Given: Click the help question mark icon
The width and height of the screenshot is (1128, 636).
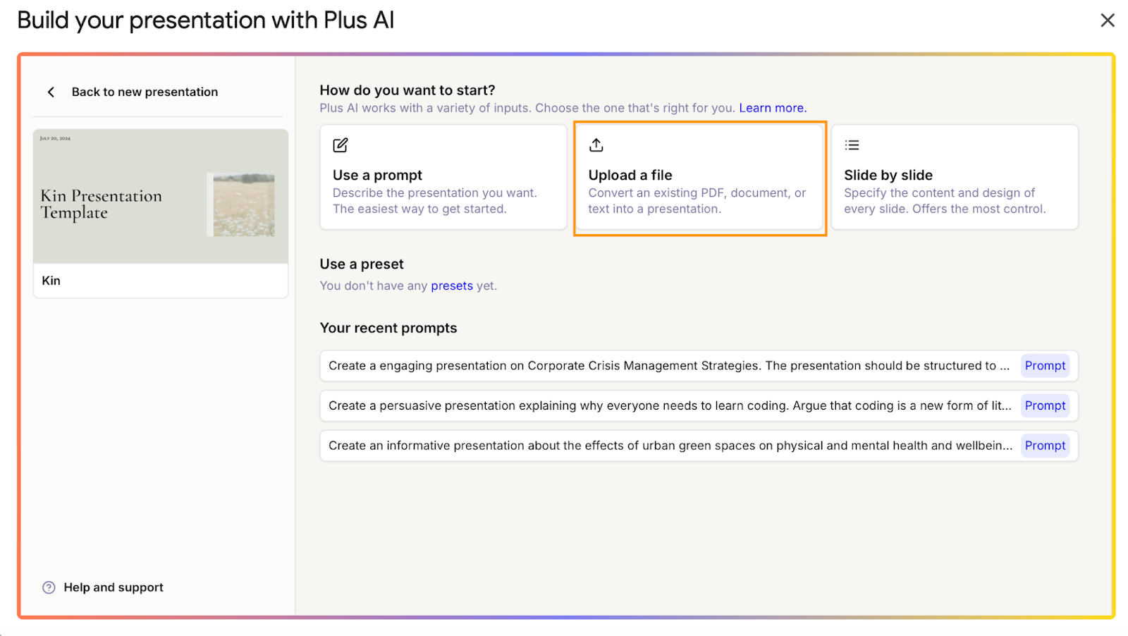Looking at the screenshot, I should tap(49, 587).
